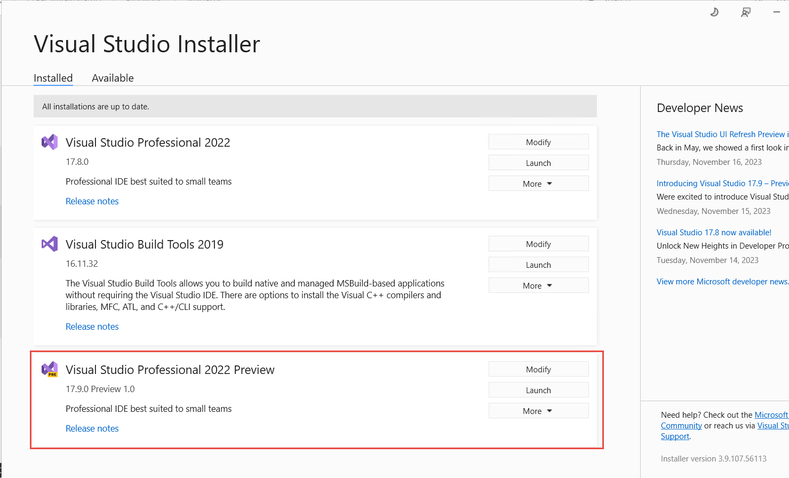
Task: Open Release notes for Professional 2022 (17.8.0)
Action: 92,201
